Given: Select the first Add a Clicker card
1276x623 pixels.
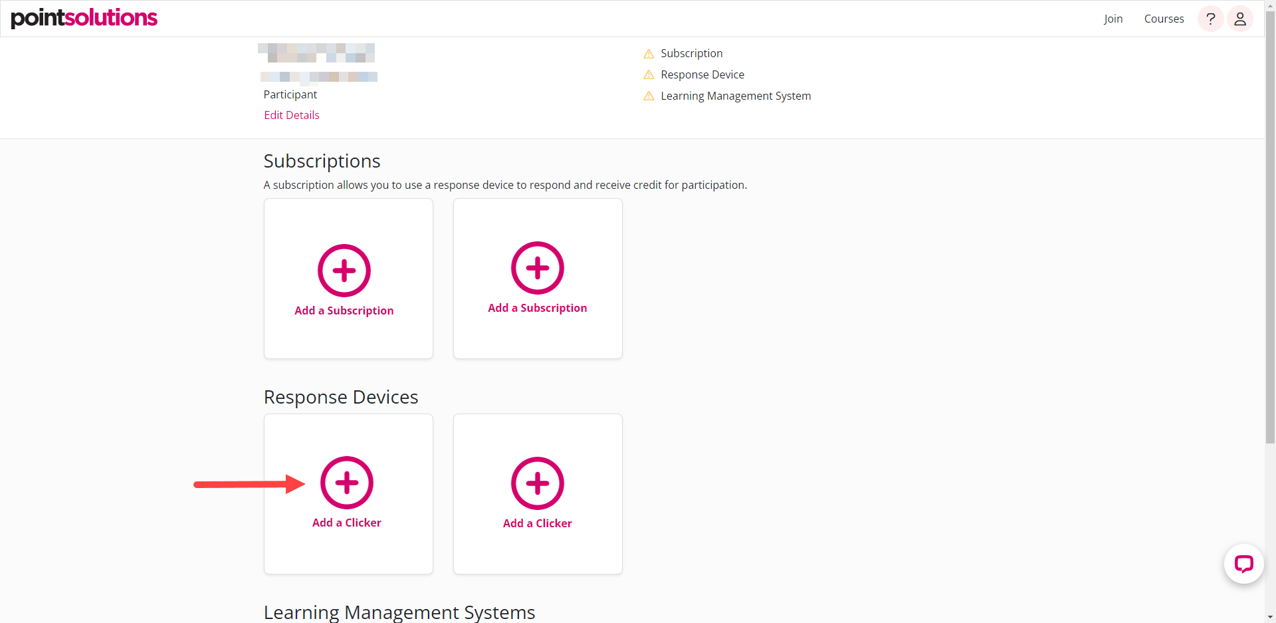Looking at the screenshot, I should coord(348,493).
